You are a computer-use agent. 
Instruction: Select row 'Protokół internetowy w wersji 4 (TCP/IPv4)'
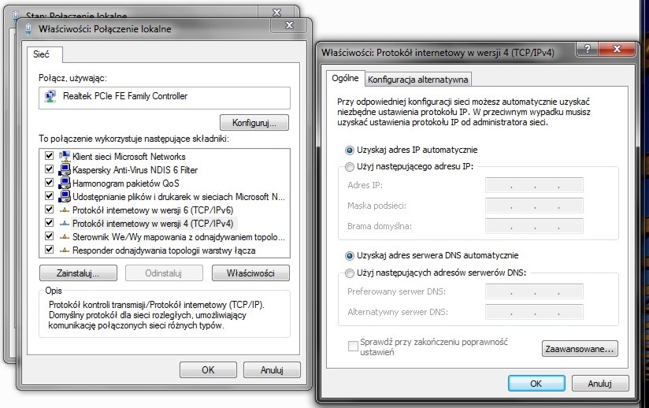click(x=165, y=224)
